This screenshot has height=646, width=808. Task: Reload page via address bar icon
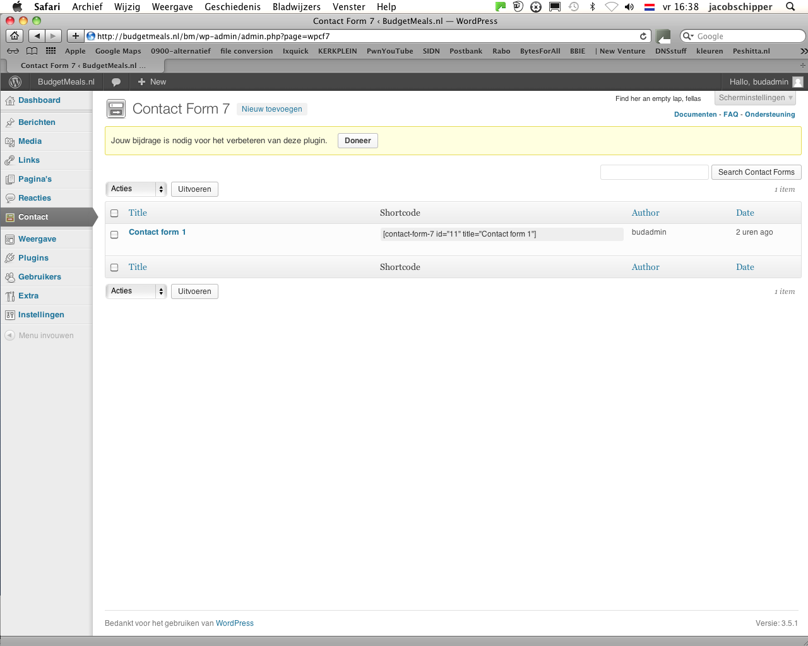pos(643,36)
